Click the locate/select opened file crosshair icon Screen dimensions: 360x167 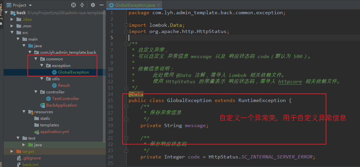click(74, 5)
